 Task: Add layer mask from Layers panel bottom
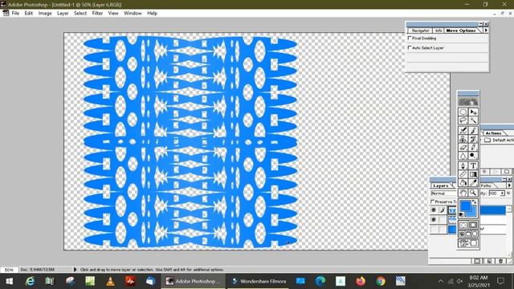(x=477, y=261)
